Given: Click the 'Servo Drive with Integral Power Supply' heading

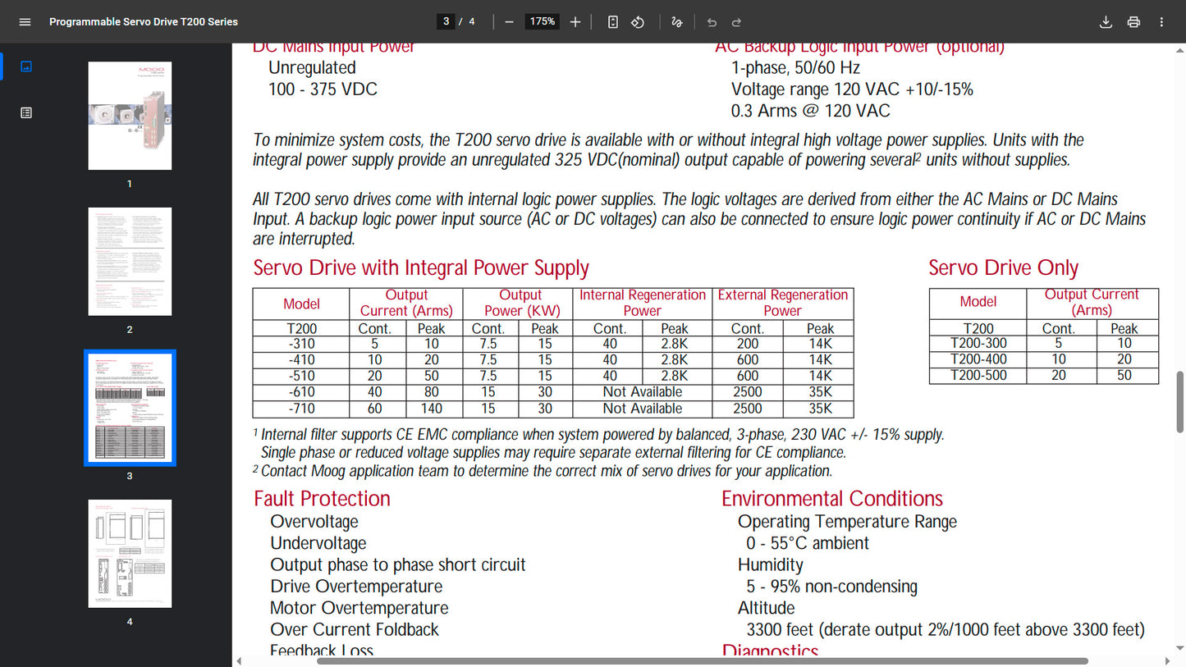Looking at the screenshot, I should pos(421,268).
